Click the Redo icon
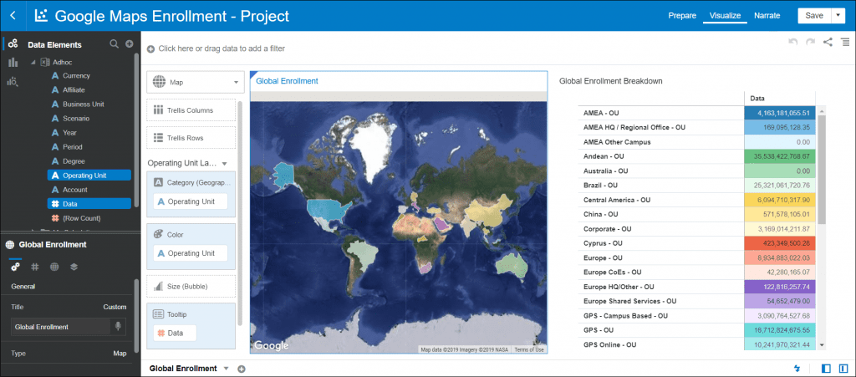856x377 pixels. (811, 42)
